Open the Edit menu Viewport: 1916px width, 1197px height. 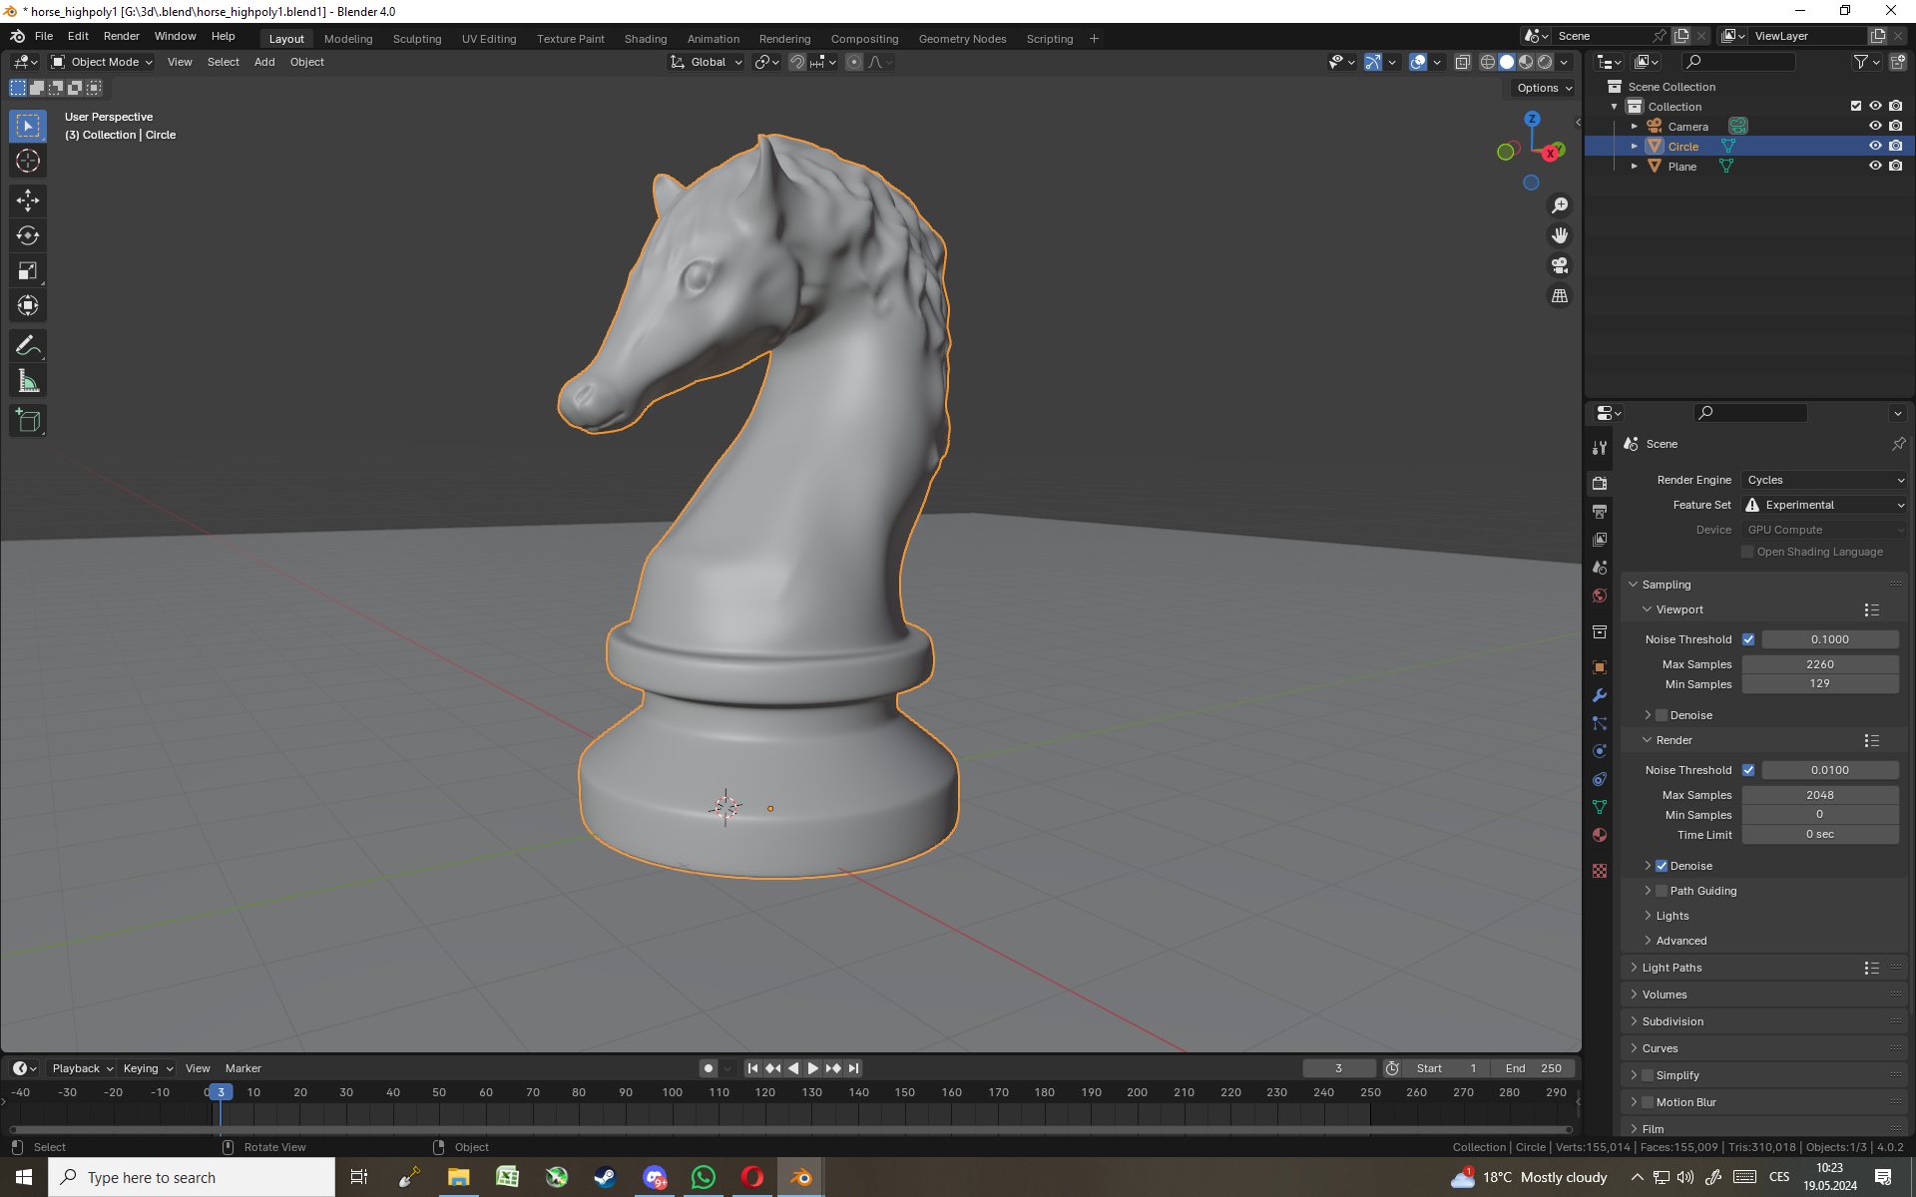pyautogui.click(x=77, y=36)
